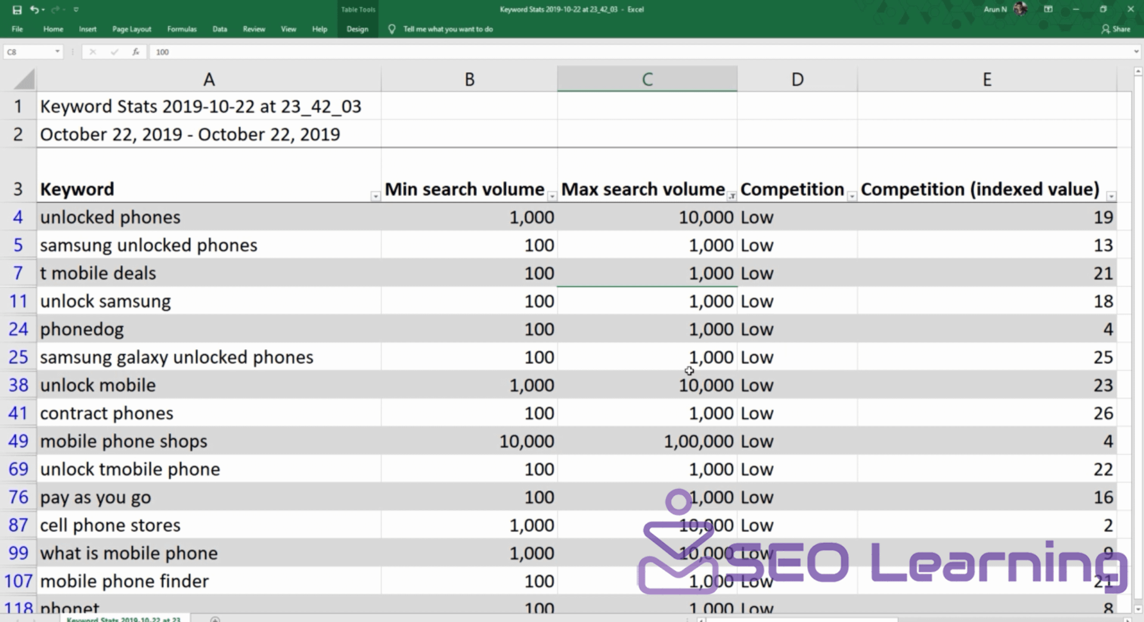Select column D header
This screenshot has height=622, width=1144.
797,79
